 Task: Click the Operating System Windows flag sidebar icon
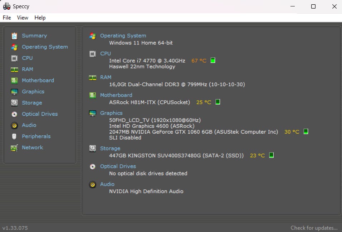coord(14,47)
